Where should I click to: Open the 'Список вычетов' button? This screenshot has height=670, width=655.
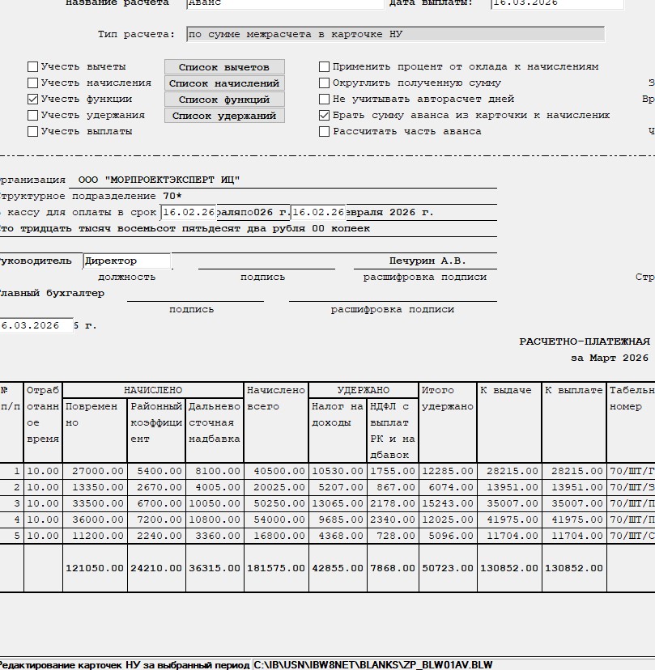pyautogui.click(x=224, y=67)
